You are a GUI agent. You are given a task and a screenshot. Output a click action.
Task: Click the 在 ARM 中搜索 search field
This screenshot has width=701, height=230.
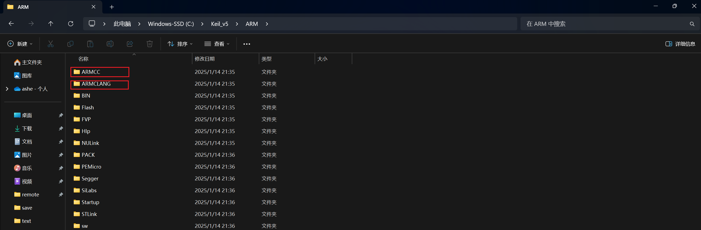tap(605, 24)
